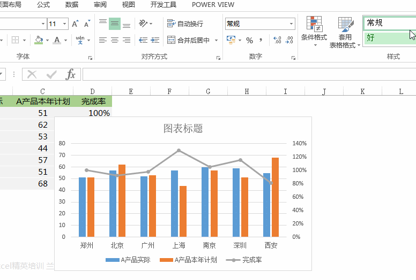Click the insert function fx button
Screen dimensions: 416x280
[x=71, y=75]
